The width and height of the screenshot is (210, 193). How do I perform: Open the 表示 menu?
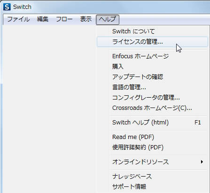pos(86,19)
